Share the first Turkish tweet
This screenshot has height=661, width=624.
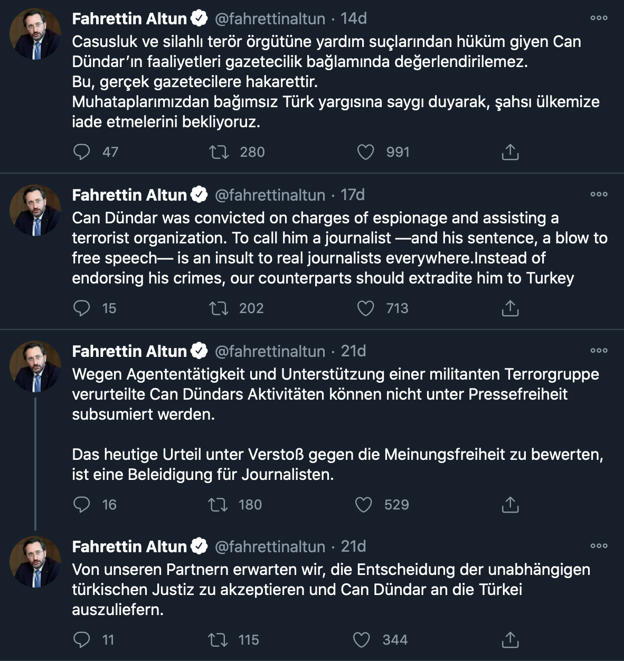(x=509, y=152)
